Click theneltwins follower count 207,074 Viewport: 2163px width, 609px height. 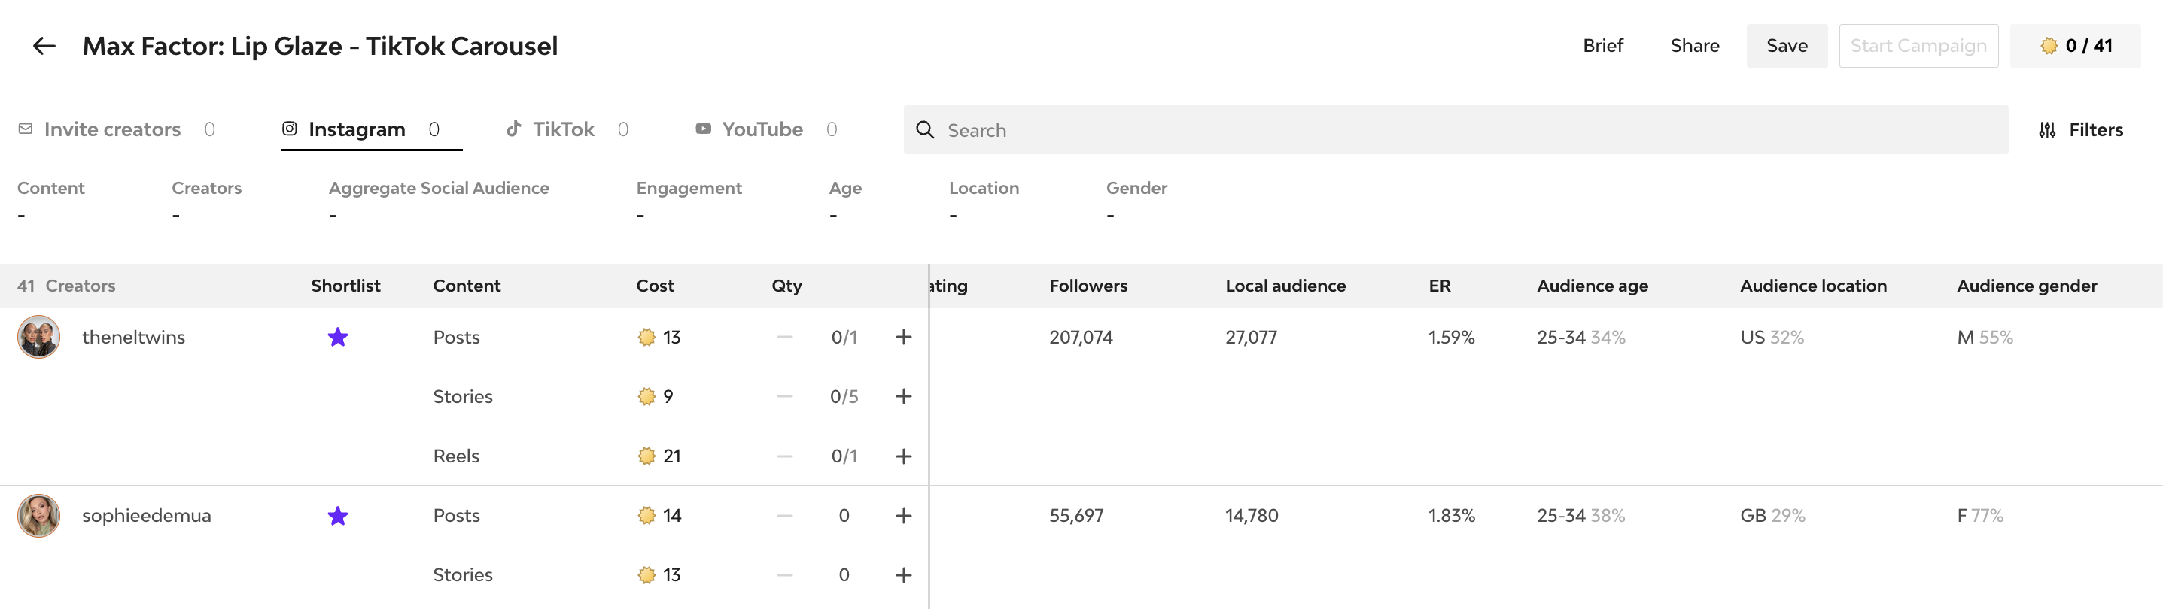coord(1081,338)
